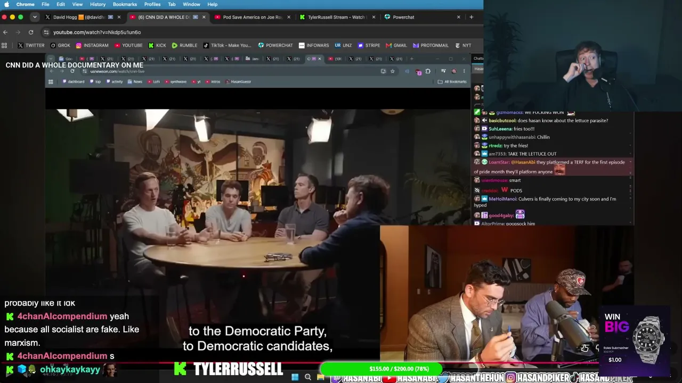The height and width of the screenshot is (383, 682).
Task: Open the Window menu
Action: [191, 4]
